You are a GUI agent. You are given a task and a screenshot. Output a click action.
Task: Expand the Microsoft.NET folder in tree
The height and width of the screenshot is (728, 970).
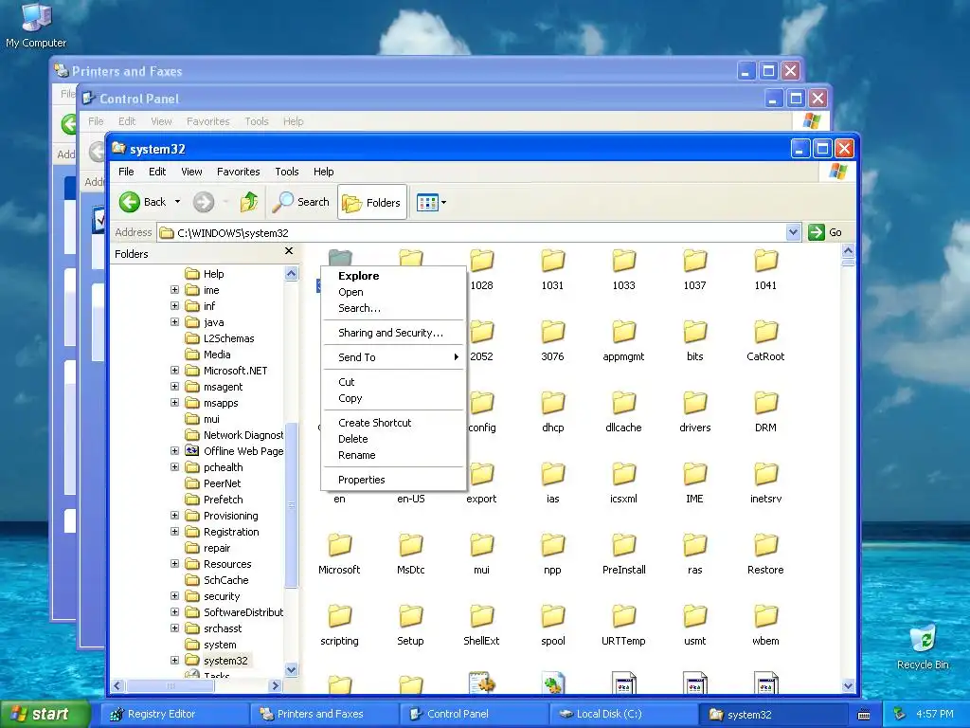(174, 371)
